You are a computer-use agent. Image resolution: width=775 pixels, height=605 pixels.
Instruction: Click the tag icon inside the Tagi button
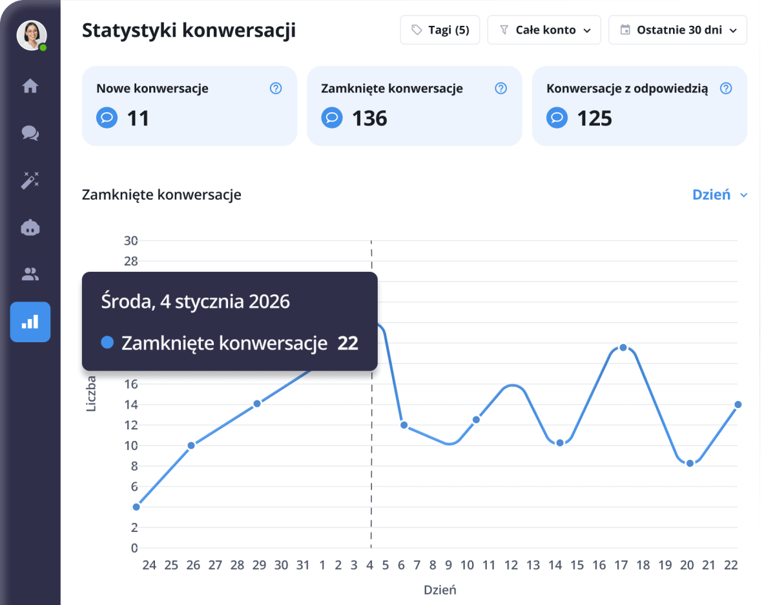point(416,30)
